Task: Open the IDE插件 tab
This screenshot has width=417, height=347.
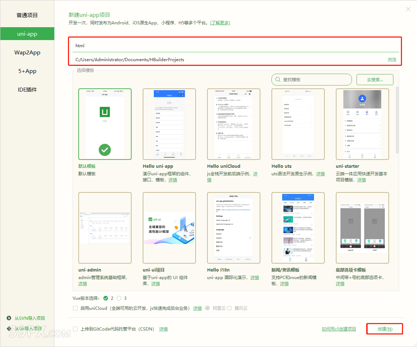Action: pos(27,90)
